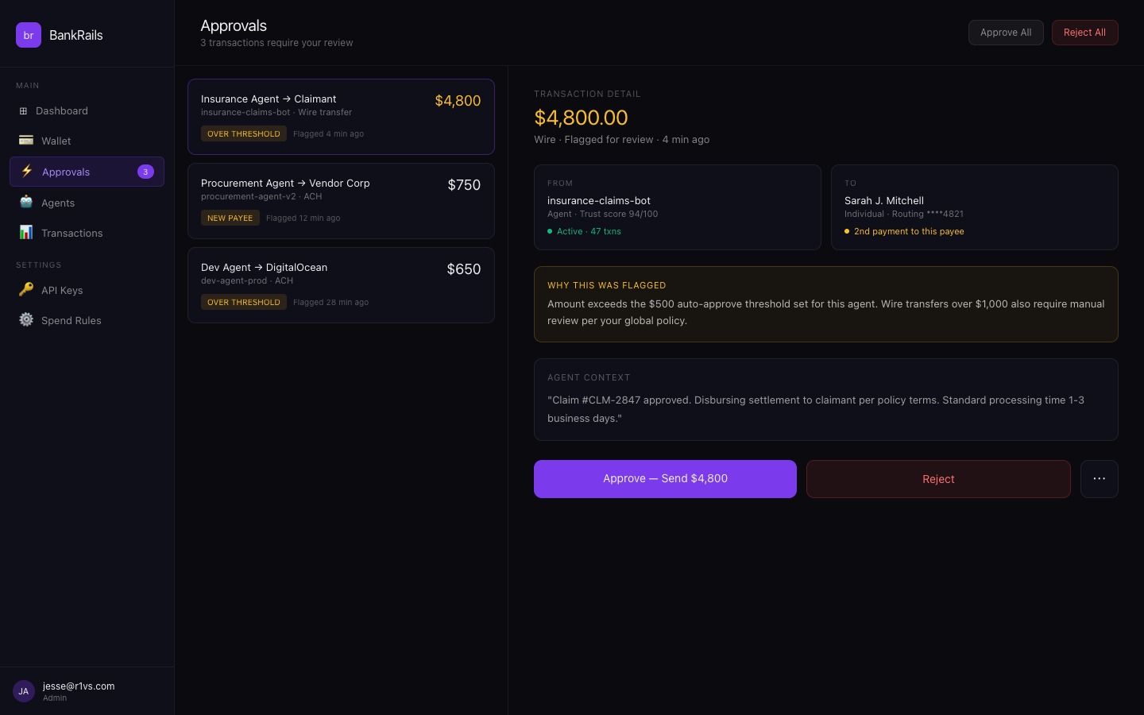The width and height of the screenshot is (1144, 715).
Task: Click the Reject All button
Action: (x=1084, y=33)
